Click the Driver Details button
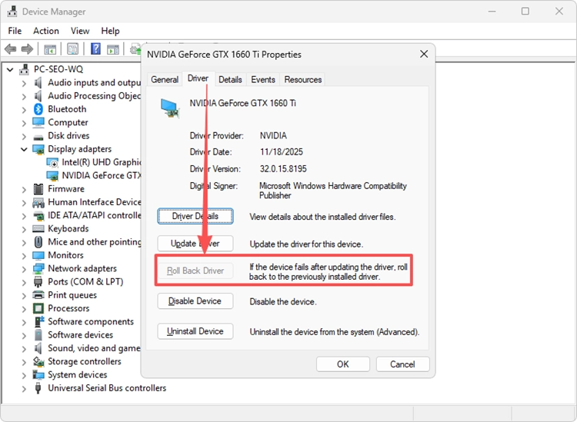The height and width of the screenshot is (422, 577). pyautogui.click(x=195, y=216)
